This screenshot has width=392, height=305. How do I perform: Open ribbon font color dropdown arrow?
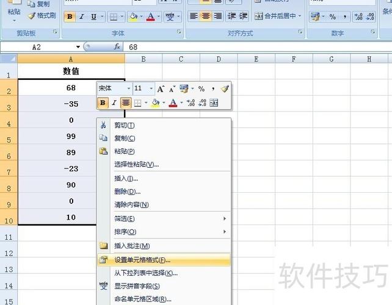[159, 16]
